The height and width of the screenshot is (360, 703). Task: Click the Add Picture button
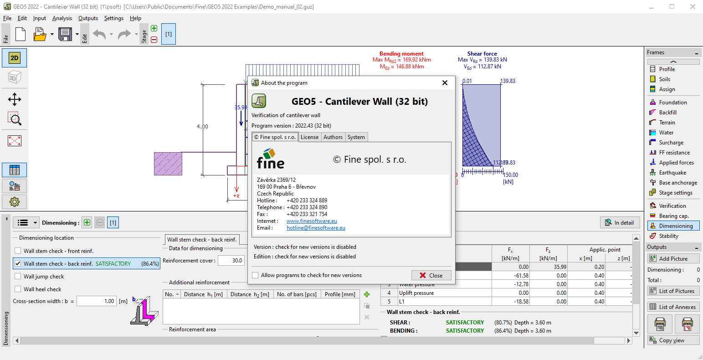pos(673,258)
